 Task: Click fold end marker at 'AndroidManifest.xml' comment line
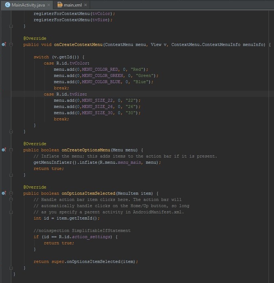tap(11, 212)
